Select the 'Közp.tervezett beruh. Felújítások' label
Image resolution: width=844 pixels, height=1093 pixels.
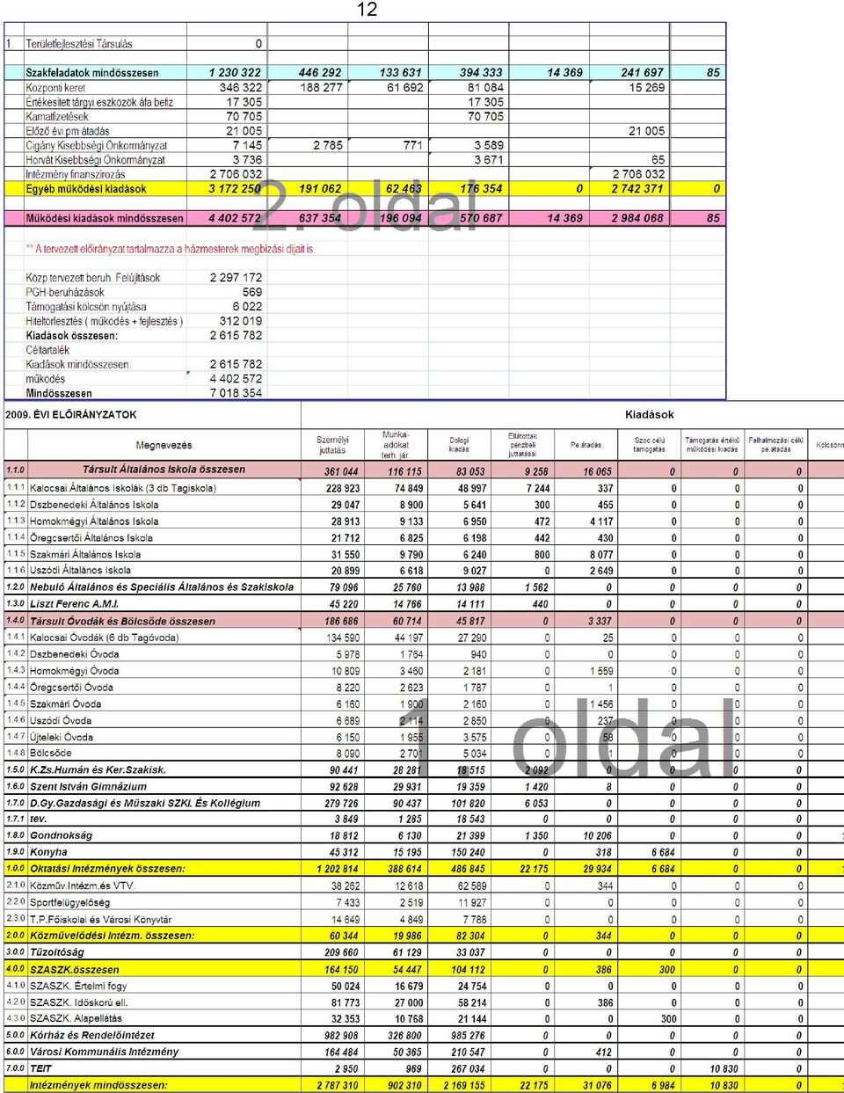tap(93, 278)
